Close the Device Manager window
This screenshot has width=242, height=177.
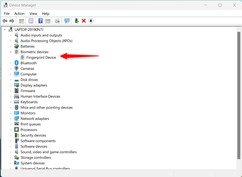coord(235,5)
